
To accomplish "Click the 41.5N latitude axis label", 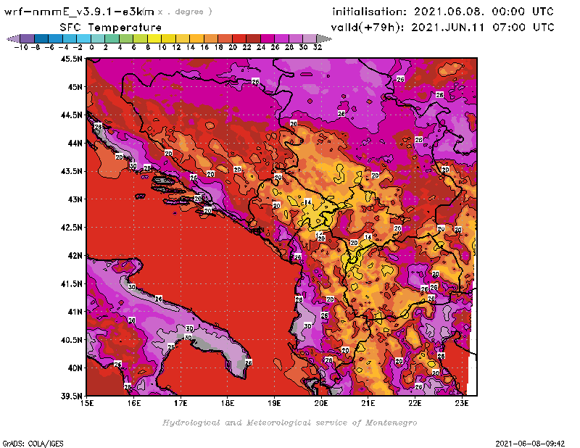I will click(71, 283).
